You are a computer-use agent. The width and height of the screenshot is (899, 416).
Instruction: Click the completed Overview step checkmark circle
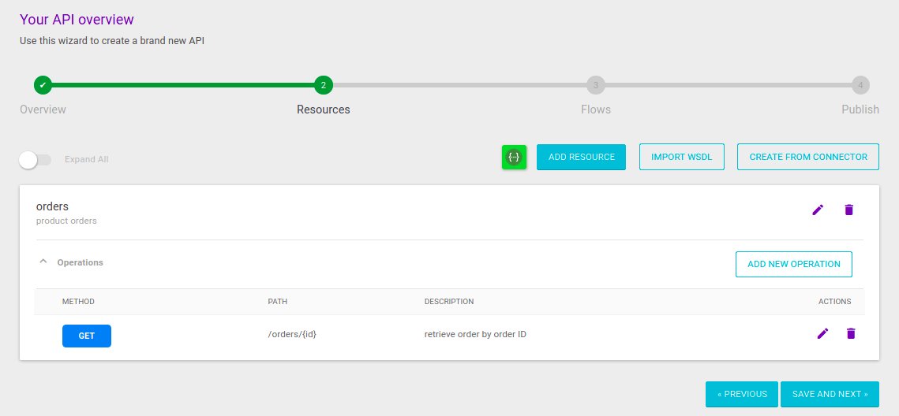[x=43, y=85]
